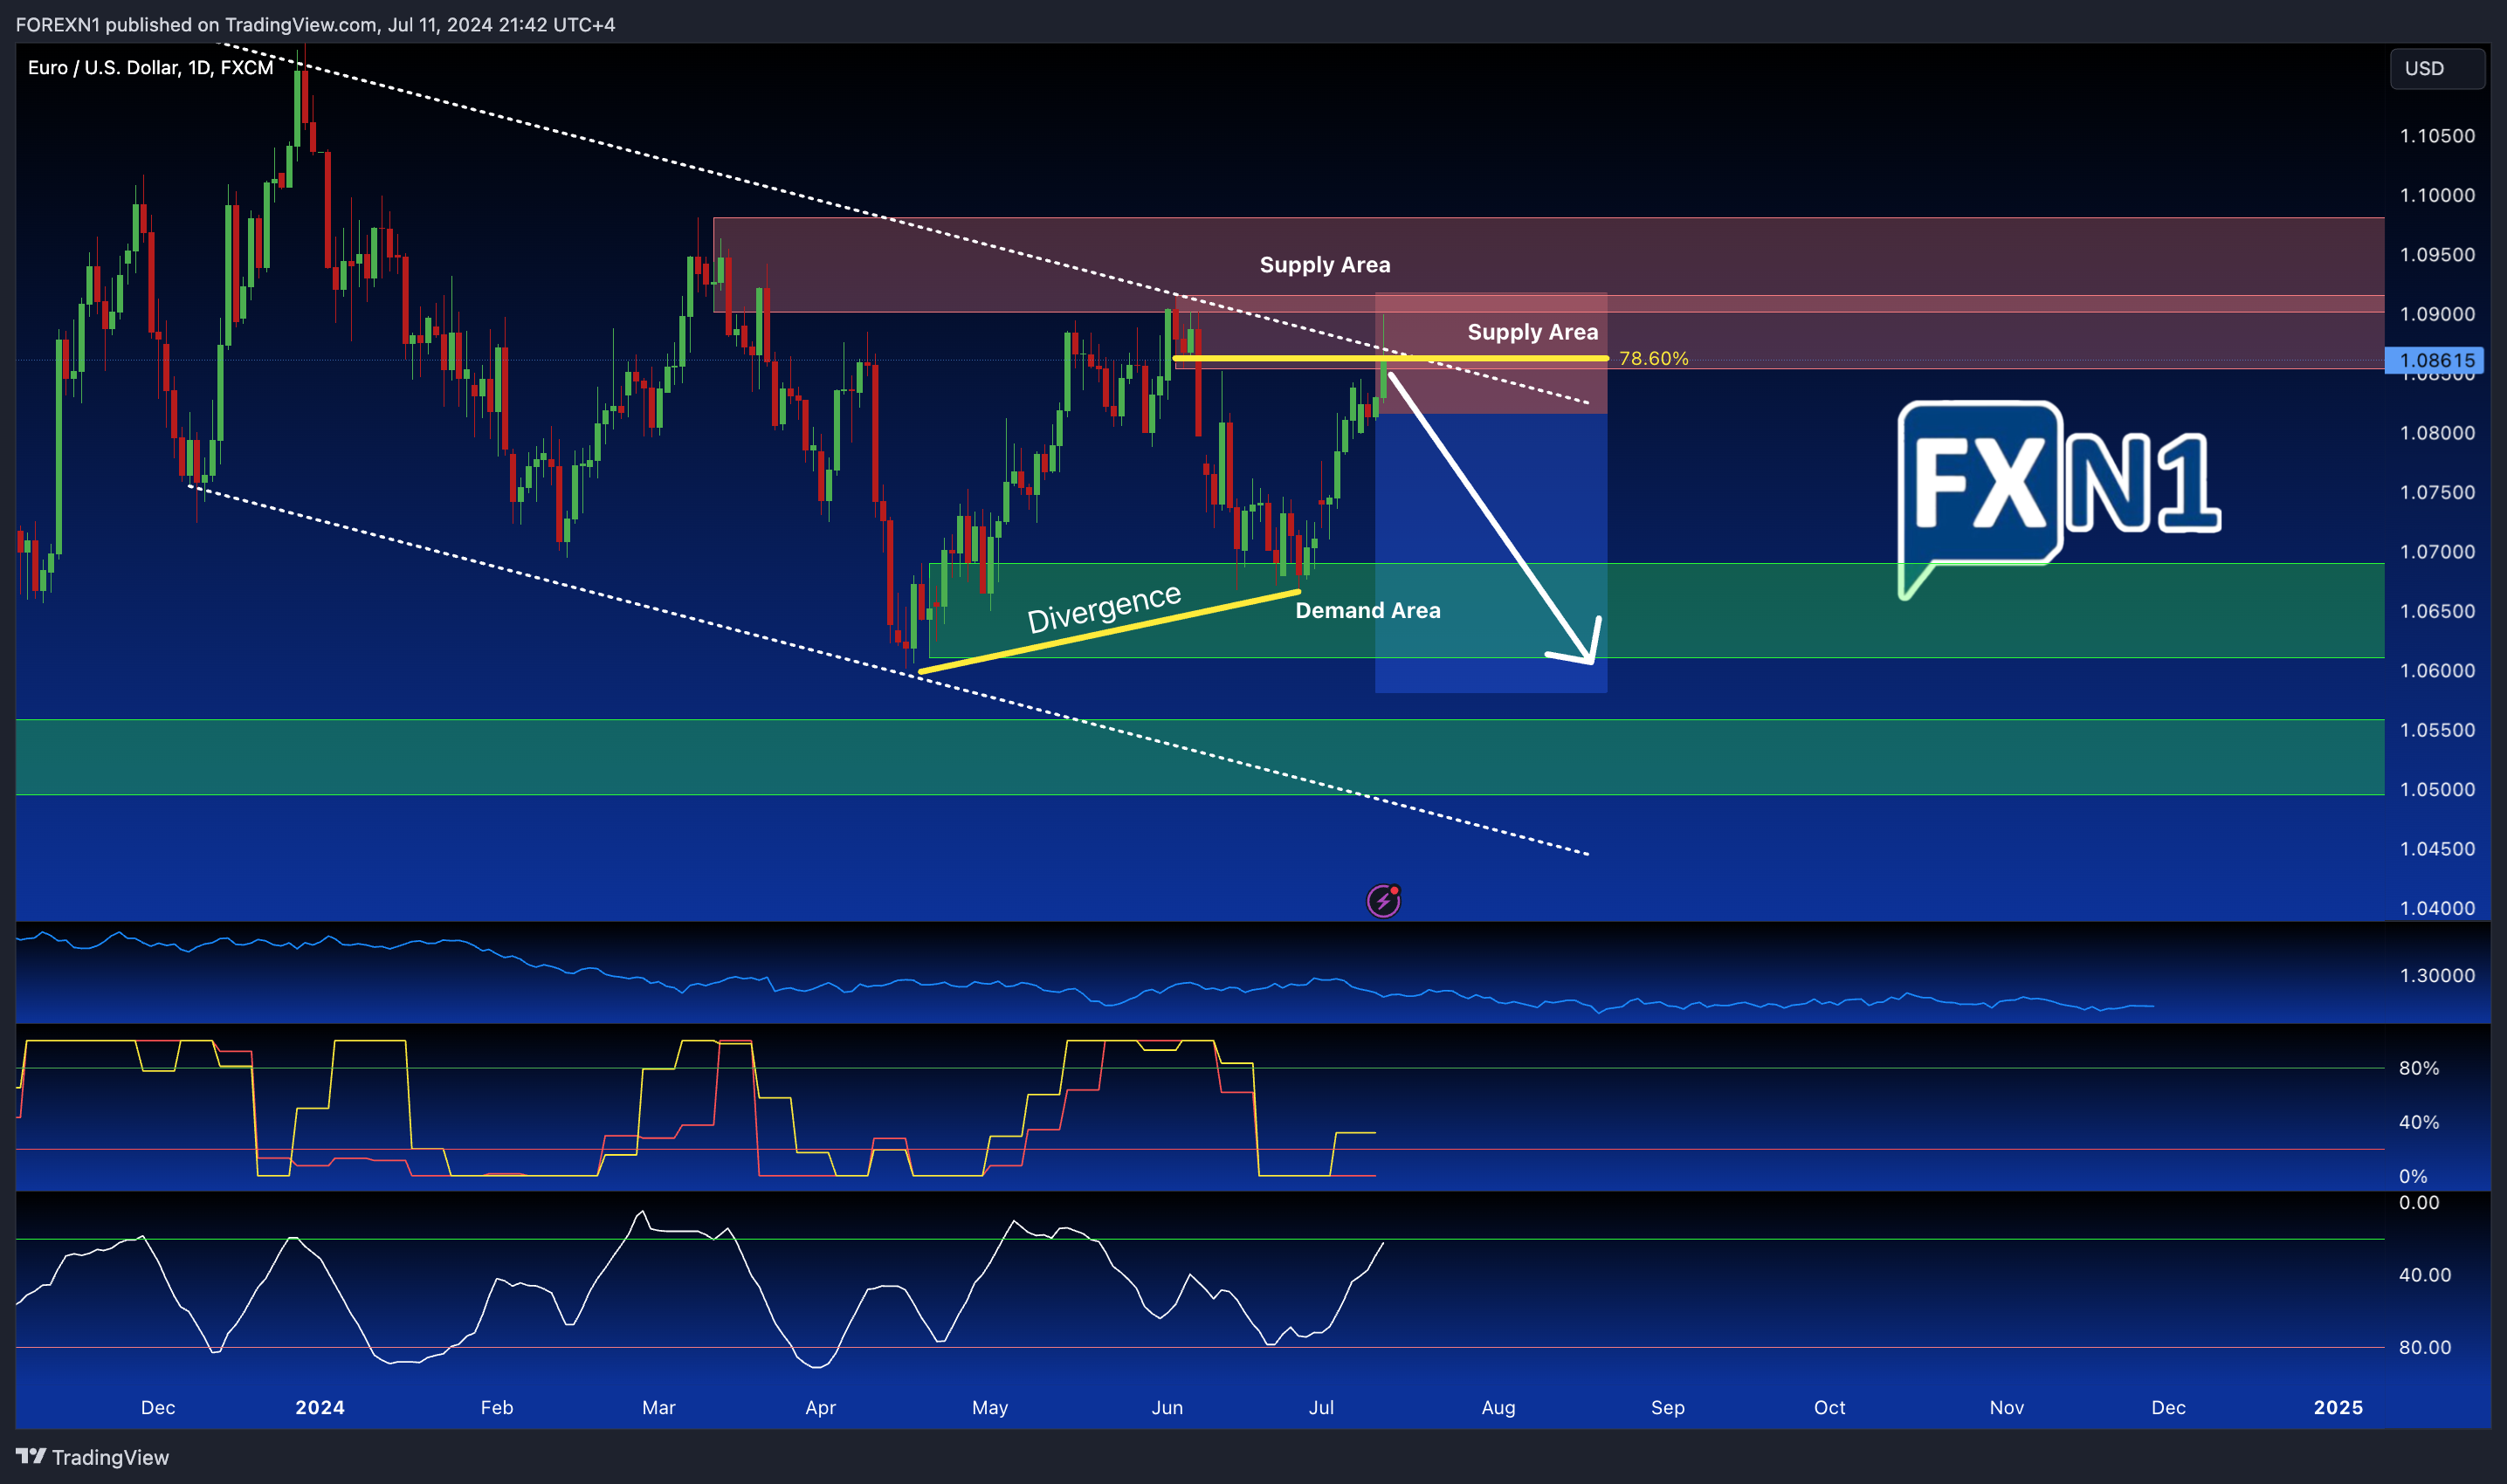2507x1484 pixels.
Task: Click the 0.00 indicator axis label
Action: (x=2418, y=1203)
